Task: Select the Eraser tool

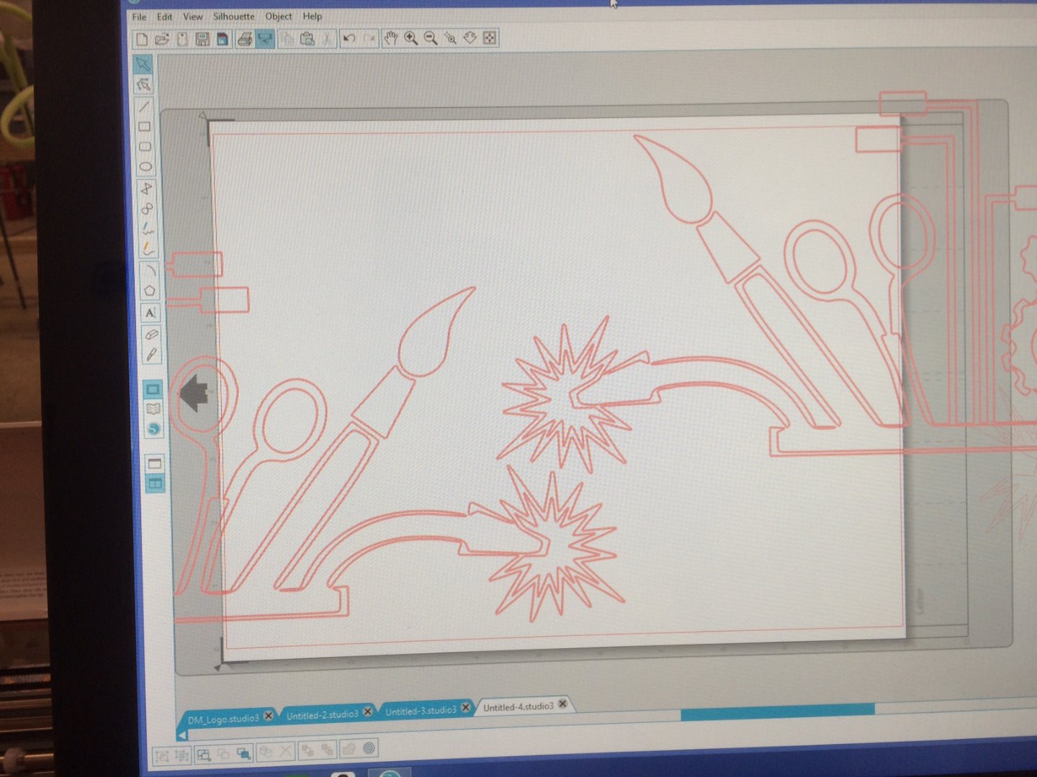Action: point(151,334)
